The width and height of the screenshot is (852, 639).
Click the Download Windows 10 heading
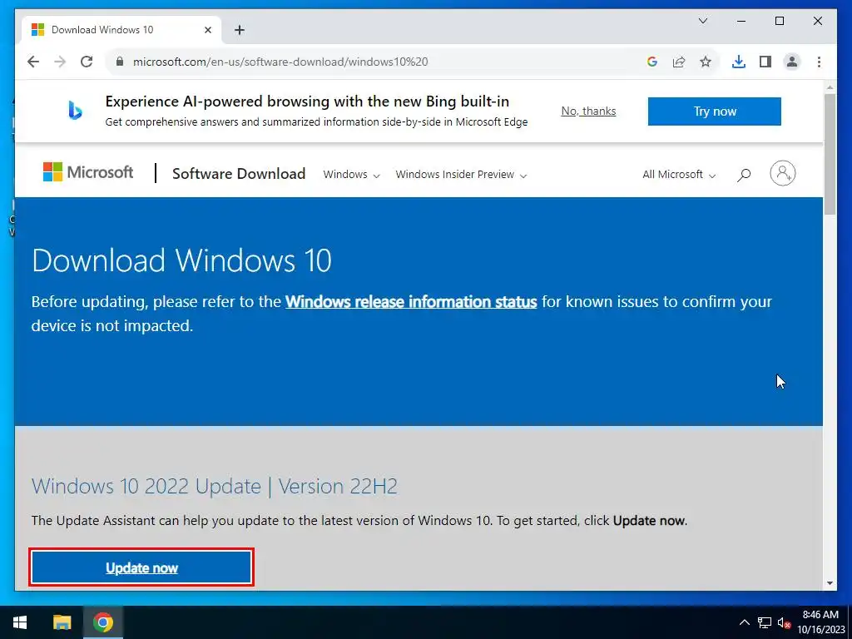(181, 260)
